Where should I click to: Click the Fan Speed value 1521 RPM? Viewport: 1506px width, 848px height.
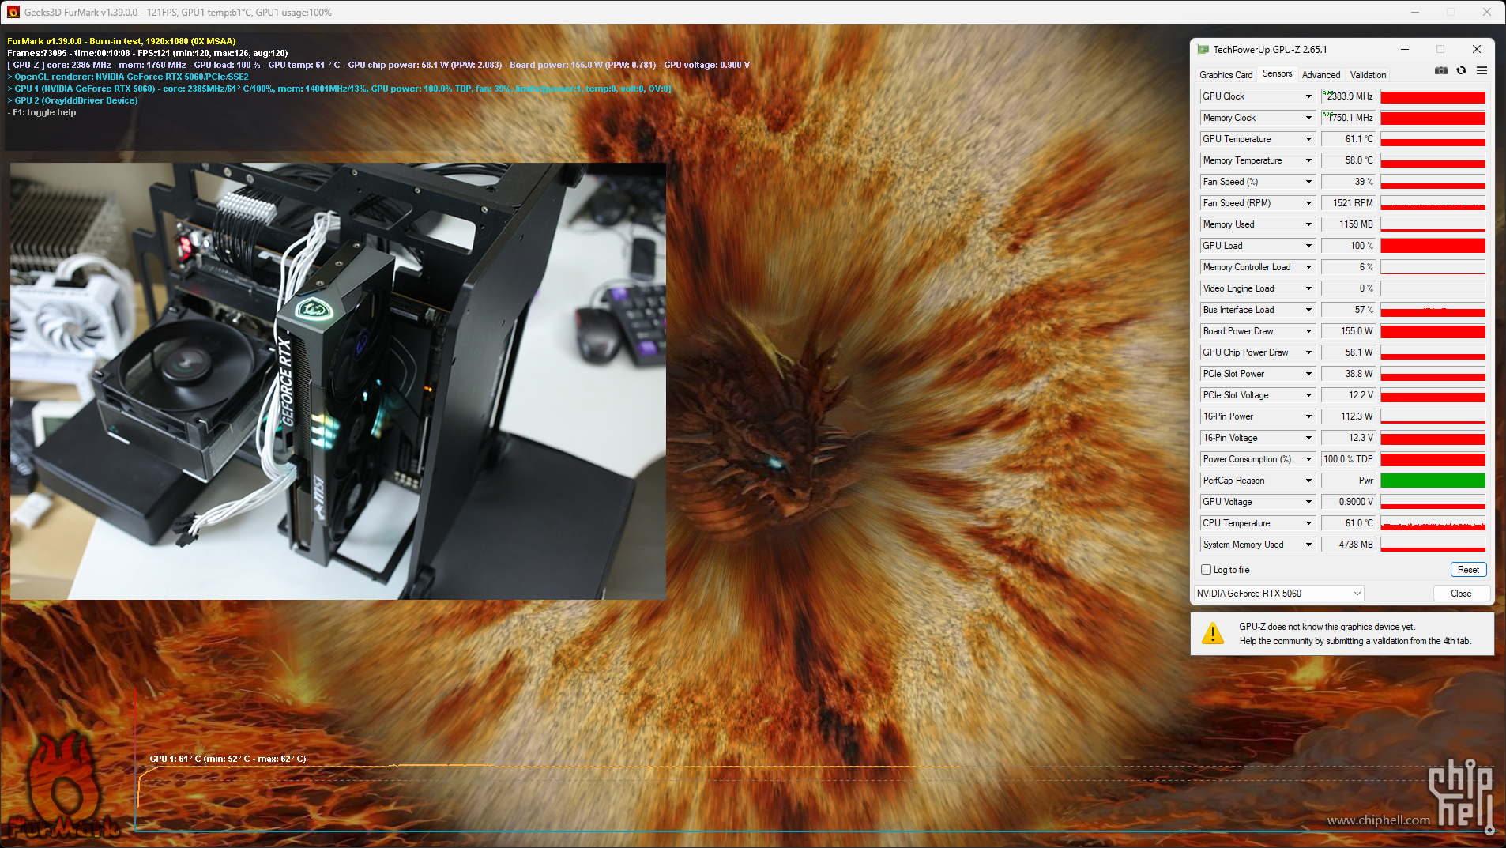click(x=1349, y=203)
